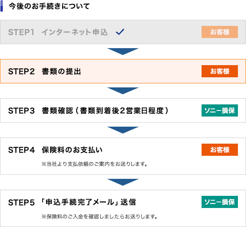The image size is (246, 227).
Task: Click the heading 今後のお手続きについて
Action: coord(49,6)
